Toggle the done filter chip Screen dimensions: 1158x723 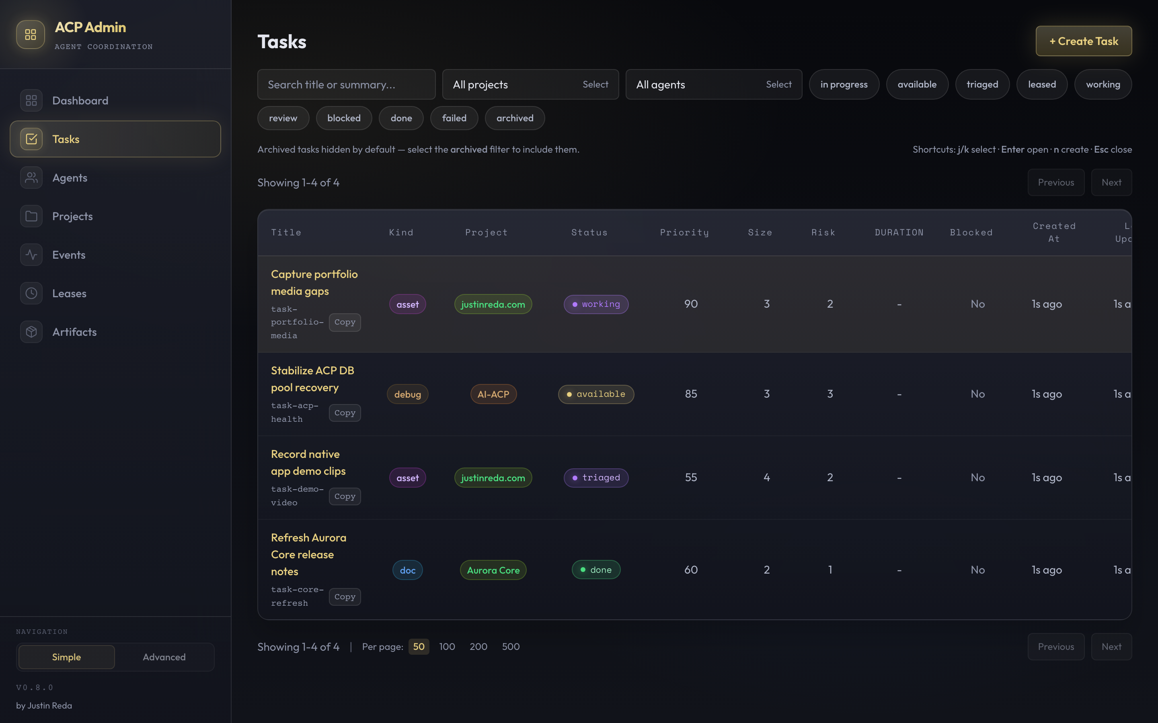401,118
